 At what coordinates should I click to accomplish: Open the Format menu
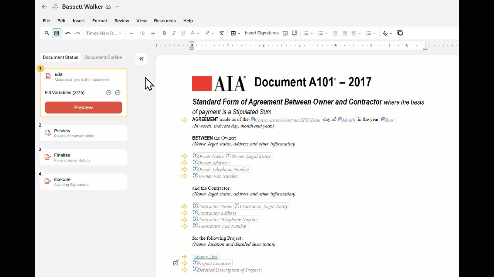[x=100, y=21]
